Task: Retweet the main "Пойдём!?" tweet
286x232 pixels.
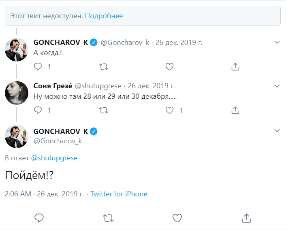Action: point(108,218)
